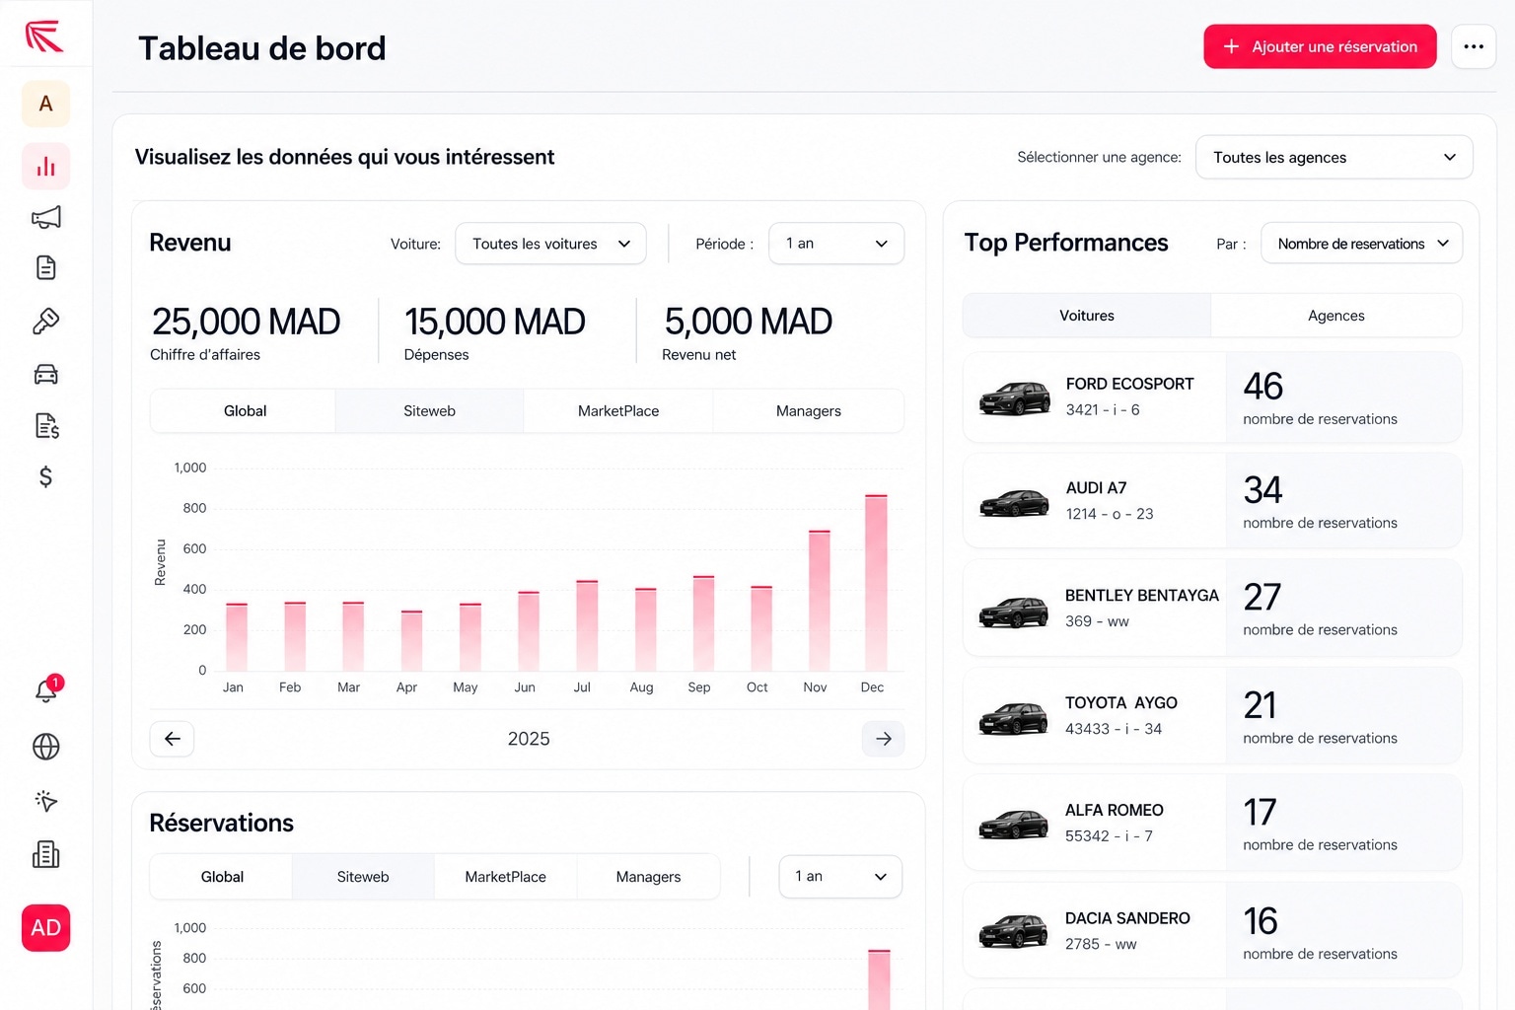Viewport: 1515px width, 1010px height.
Task: Open the 'Toutes les agences' agency dropdown
Action: point(1334,157)
